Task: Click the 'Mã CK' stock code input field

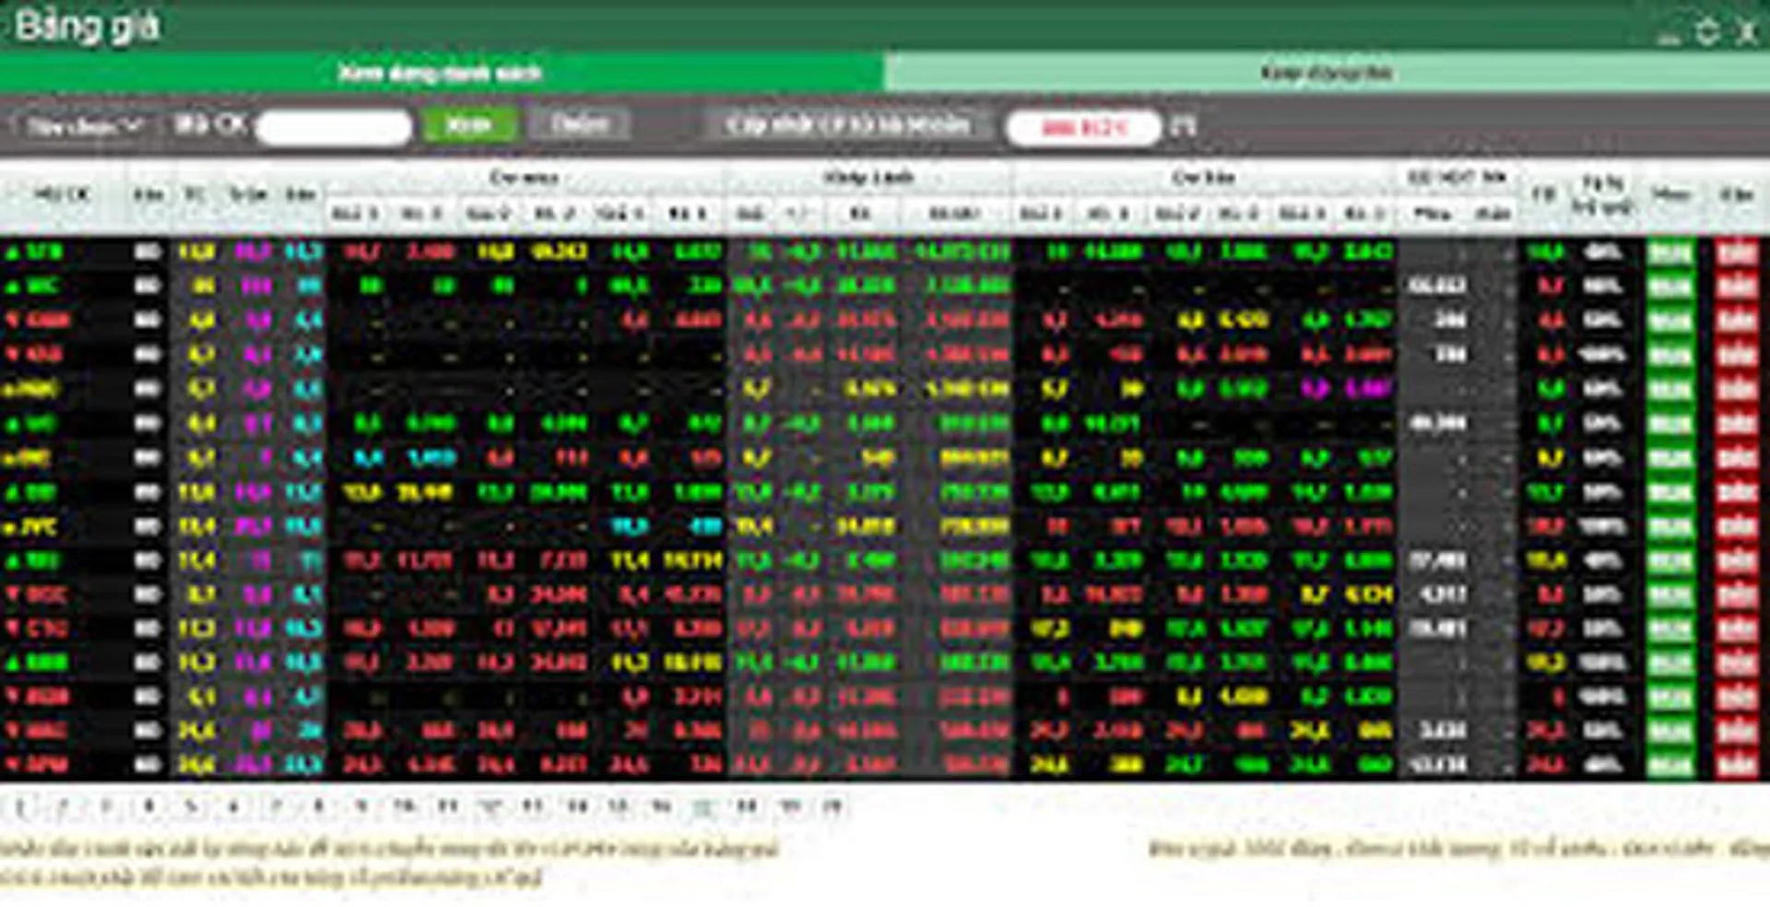Action: click(334, 126)
